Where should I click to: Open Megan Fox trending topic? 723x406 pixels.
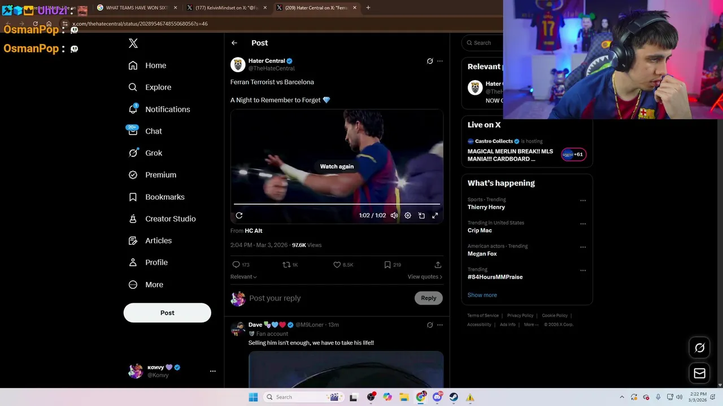[x=482, y=254]
